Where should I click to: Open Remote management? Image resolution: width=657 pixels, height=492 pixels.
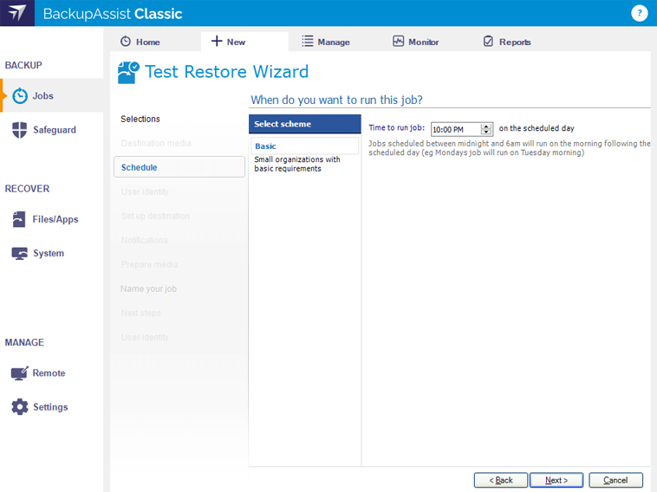point(51,372)
